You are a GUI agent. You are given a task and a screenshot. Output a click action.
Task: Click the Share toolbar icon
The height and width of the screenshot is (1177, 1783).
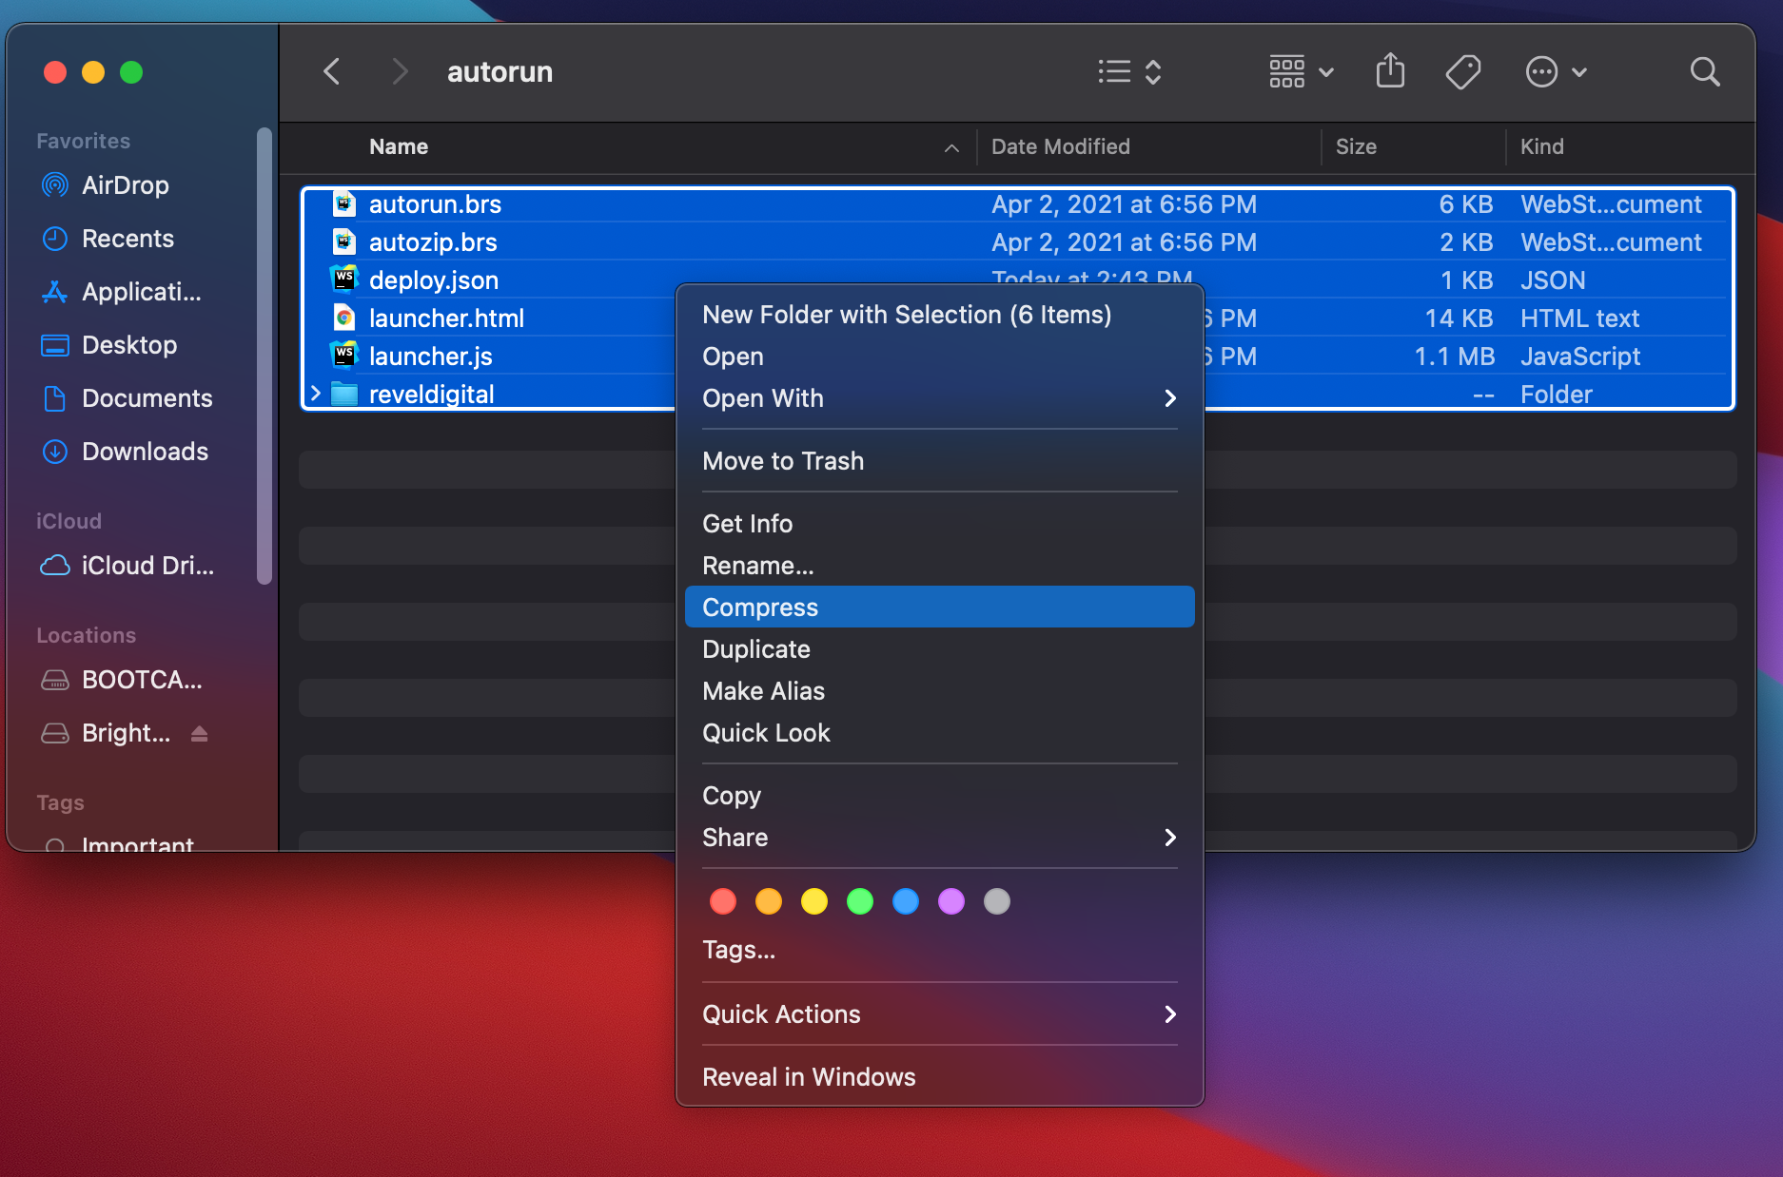[x=1390, y=71]
